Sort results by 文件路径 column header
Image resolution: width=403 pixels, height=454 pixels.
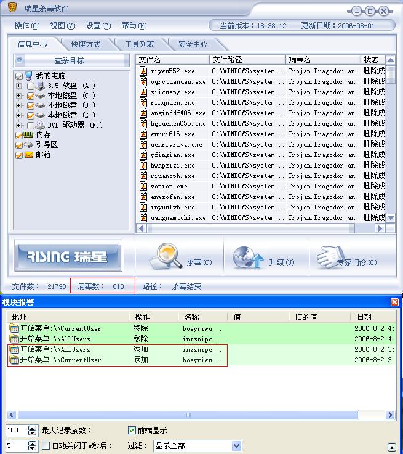click(x=247, y=60)
